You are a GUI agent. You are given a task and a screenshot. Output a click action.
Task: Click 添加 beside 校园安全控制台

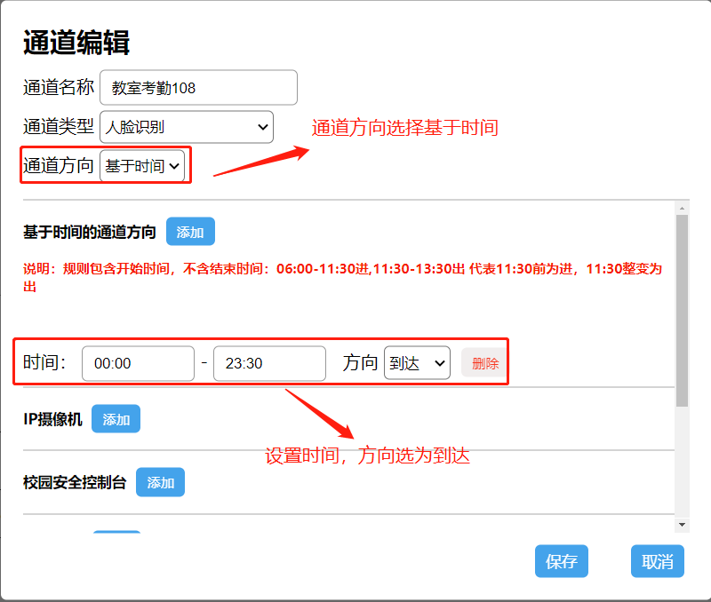tap(160, 483)
